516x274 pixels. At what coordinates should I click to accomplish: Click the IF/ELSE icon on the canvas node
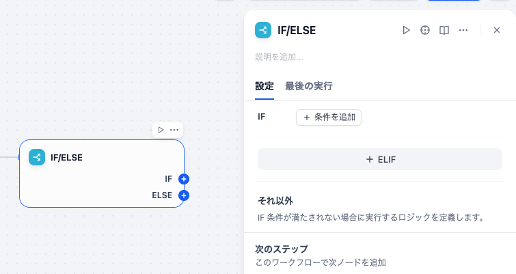tap(37, 157)
